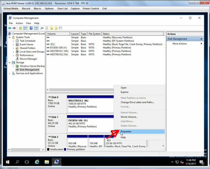This screenshot has height=169, width=210.
Task: Select Performance in the tree
Action: (x=27, y=55)
